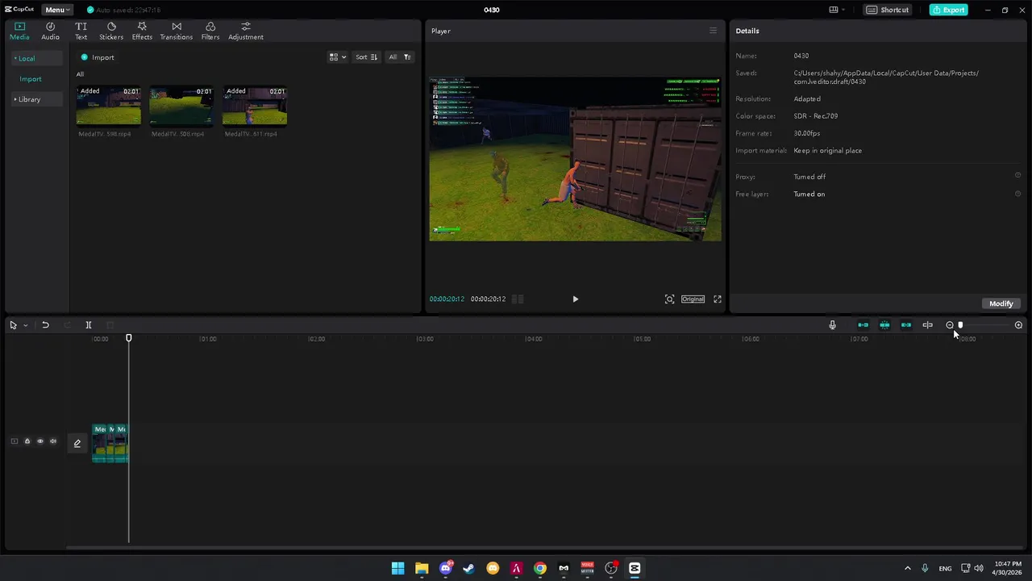Open the media view mode dropdown

pyautogui.click(x=338, y=57)
